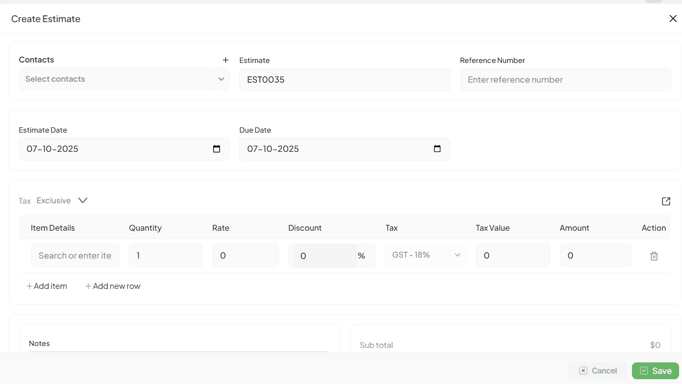Screen dimensions: 682x384
Task: Delete the item row with trash icon
Action: click(x=654, y=256)
